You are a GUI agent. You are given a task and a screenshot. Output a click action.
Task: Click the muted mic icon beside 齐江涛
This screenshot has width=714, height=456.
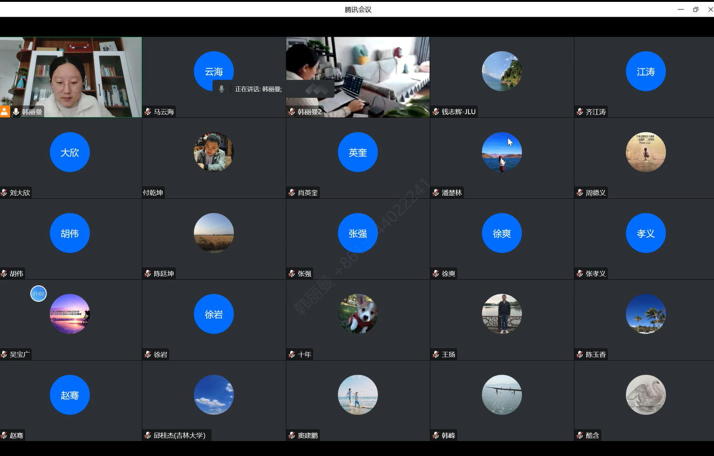click(x=580, y=111)
